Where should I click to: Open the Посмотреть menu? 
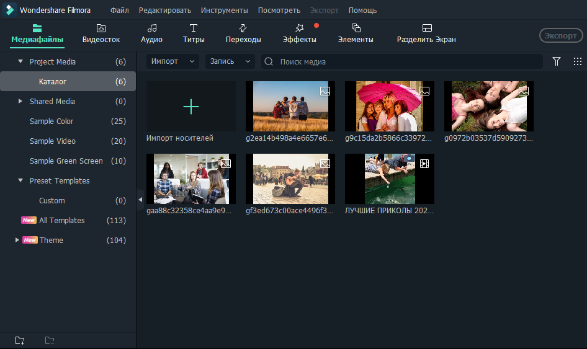279,11
